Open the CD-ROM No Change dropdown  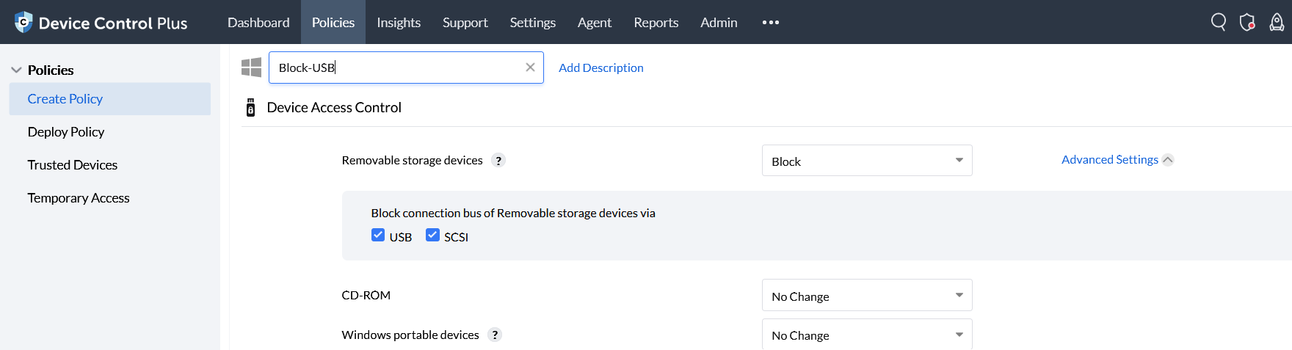[867, 296]
